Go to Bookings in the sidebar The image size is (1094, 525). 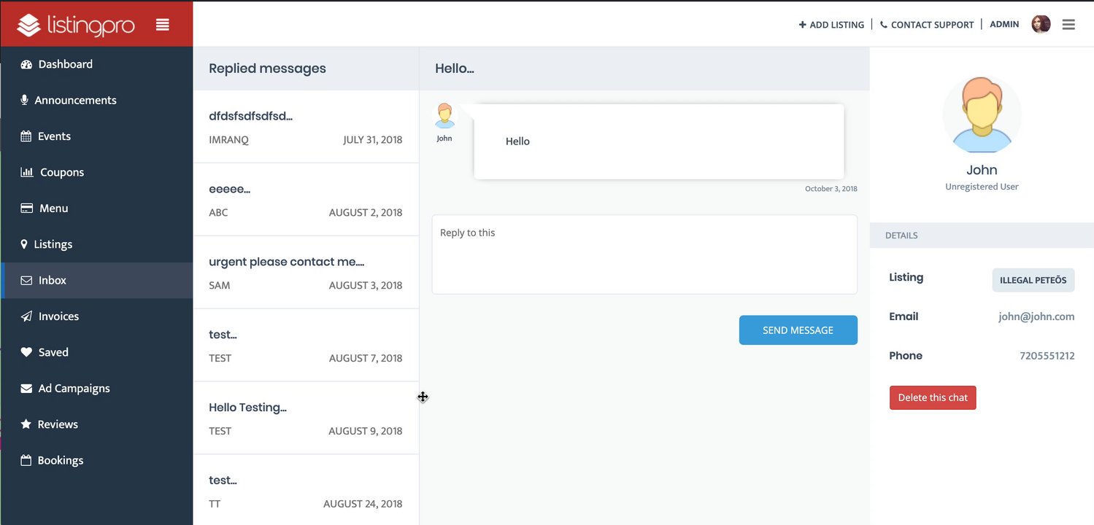[60, 460]
